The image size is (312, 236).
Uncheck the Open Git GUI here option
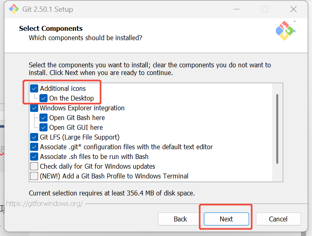tap(43, 127)
